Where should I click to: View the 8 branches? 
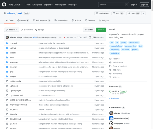pos(27,30)
